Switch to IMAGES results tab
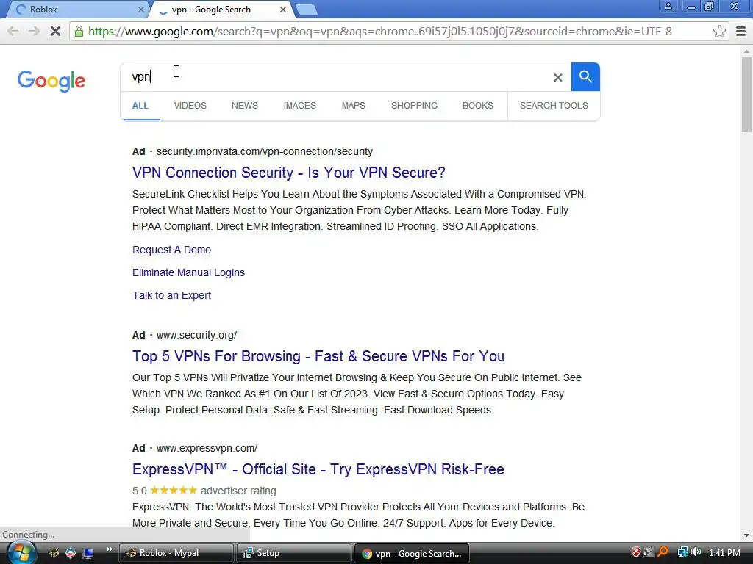This screenshot has width=753, height=564. tap(300, 106)
